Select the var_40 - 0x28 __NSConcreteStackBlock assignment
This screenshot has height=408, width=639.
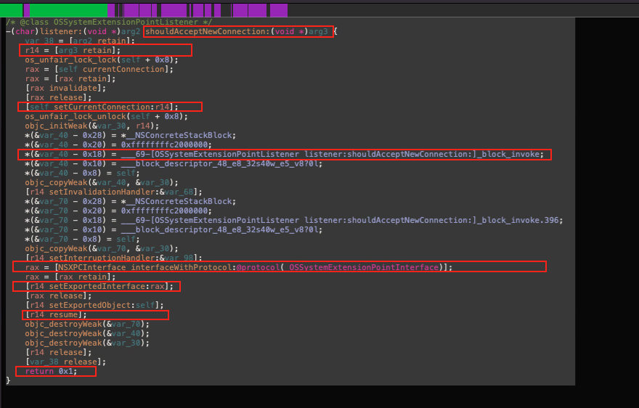(x=131, y=135)
